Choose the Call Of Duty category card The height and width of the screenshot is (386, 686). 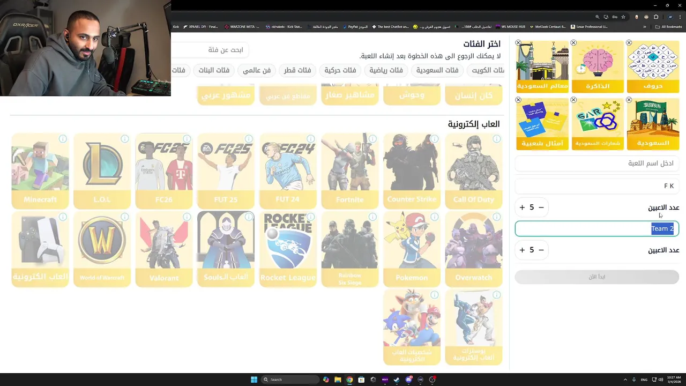[x=474, y=171]
